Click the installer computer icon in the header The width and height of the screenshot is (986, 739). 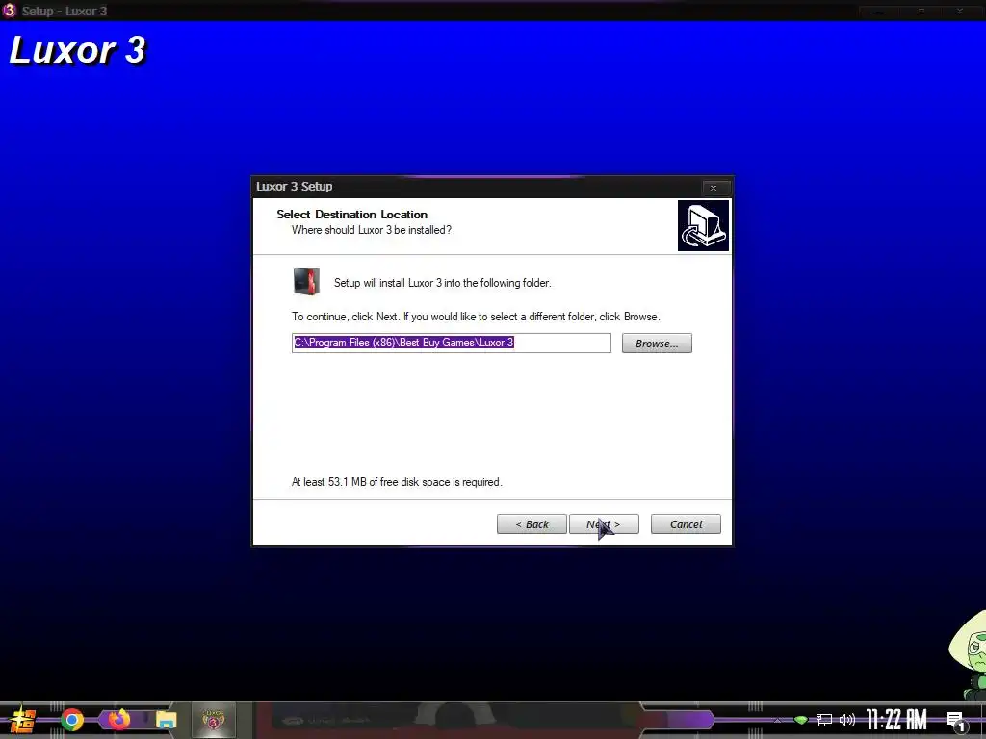point(703,225)
